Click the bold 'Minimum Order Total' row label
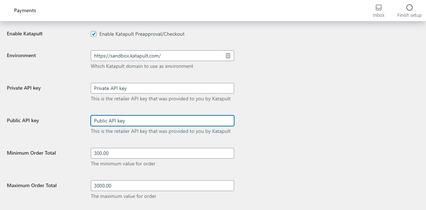This screenshot has height=210, width=426. tap(32, 153)
